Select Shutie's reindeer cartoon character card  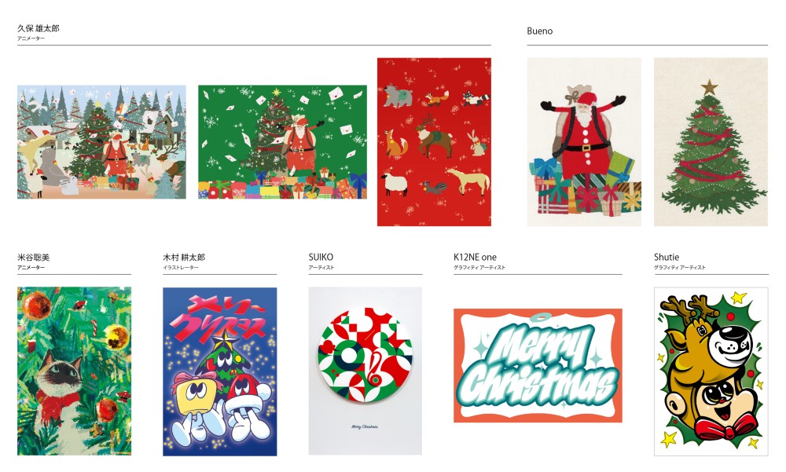711,371
